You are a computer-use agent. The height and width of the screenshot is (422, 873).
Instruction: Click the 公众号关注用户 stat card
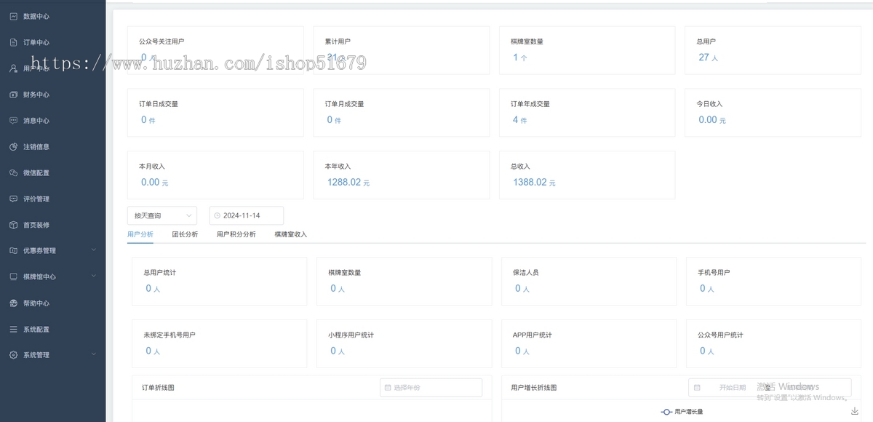pyautogui.click(x=215, y=50)
